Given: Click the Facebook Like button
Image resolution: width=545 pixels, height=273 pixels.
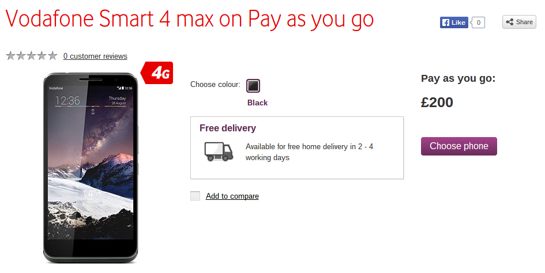Looking at the screenshot, I should [x=454, y=22].
